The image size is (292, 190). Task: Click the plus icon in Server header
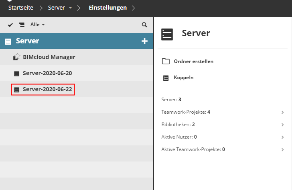(144, 41)
